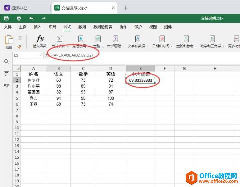The width and height of the screenshot is (240, 187).
Task: Switch to the 视图 tab
Action: coord(153,27)
